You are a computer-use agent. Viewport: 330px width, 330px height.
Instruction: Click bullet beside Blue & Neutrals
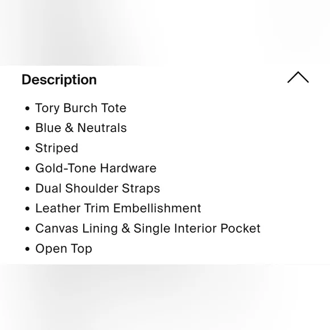click(x=27, y=129)
